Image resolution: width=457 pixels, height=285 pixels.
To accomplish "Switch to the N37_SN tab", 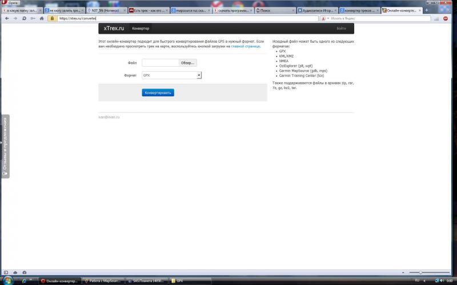I will coord(106,10).
